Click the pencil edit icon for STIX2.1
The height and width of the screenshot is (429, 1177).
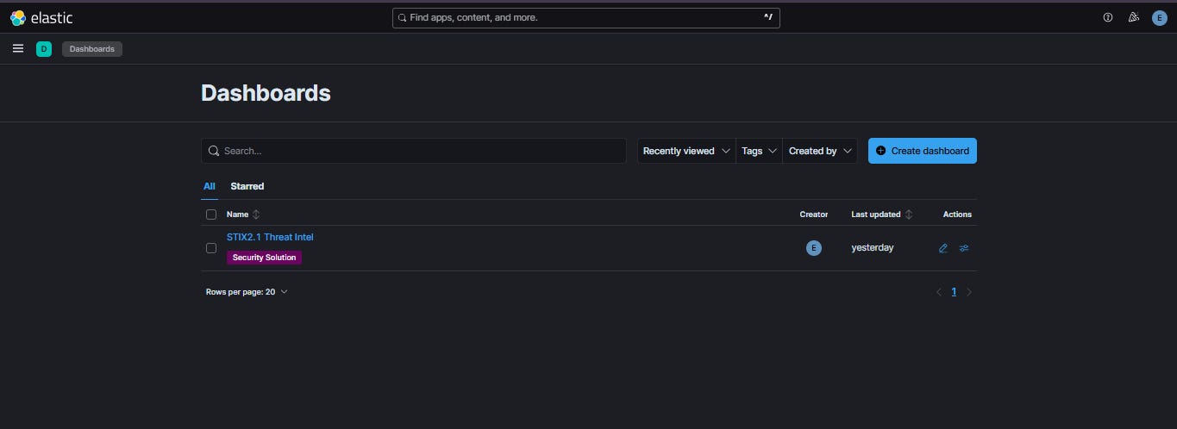943,248
